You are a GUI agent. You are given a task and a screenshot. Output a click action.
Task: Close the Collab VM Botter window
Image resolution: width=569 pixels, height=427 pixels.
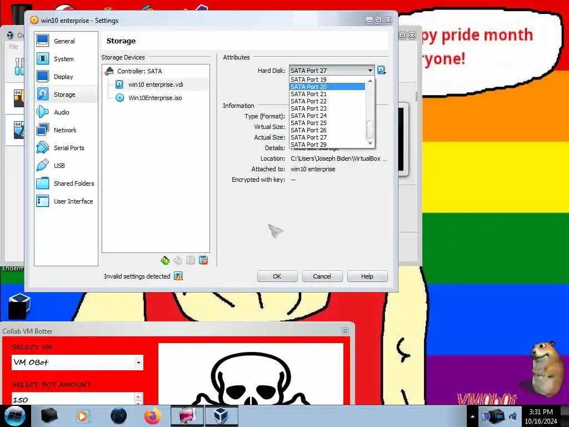pos(345,331)
